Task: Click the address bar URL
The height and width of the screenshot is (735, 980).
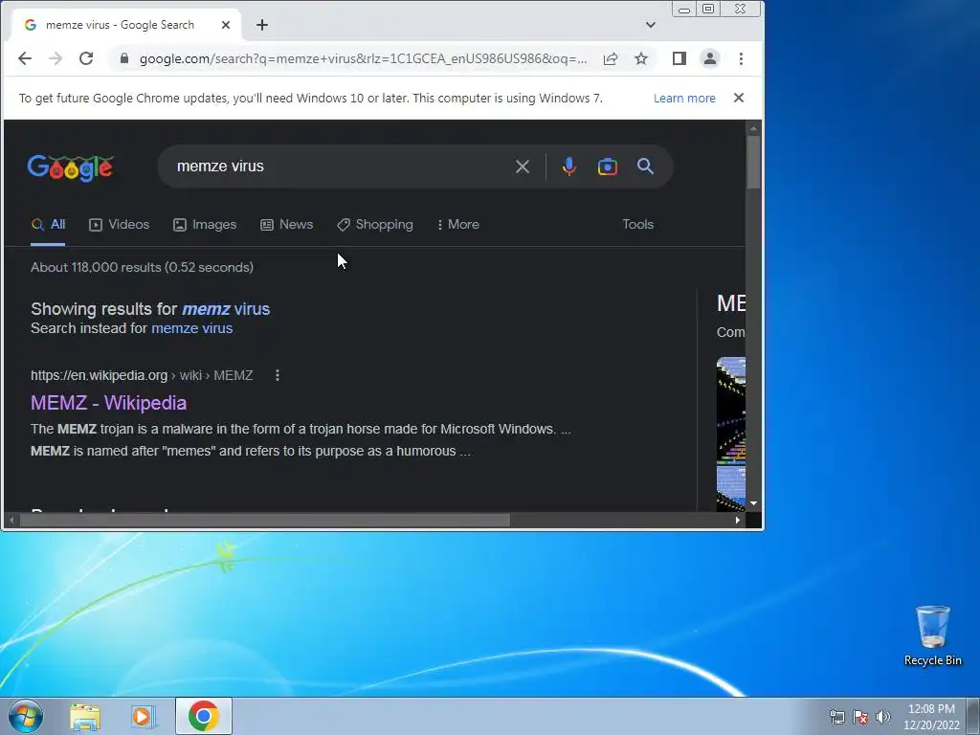Action: (363, 58)
